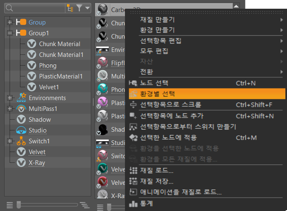Open 환경 만들기 submenu
Viewport: 287px width, 211px height.
coord(207,30)
